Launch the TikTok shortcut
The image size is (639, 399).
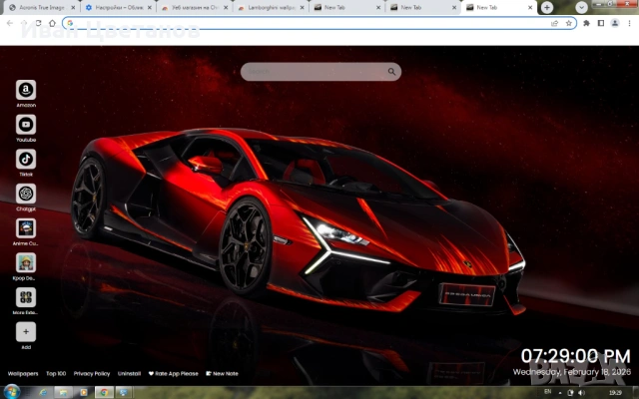tap(26, 159)
